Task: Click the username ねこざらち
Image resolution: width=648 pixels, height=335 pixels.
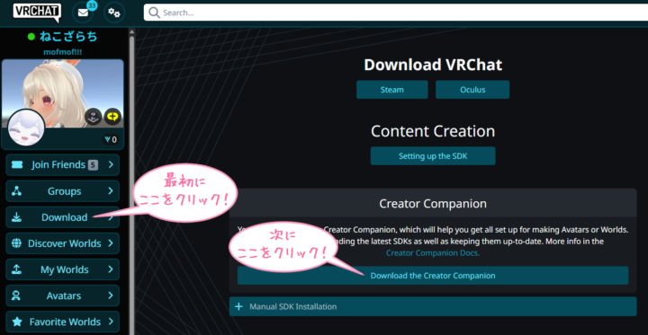Action: (x=68, y=37)
